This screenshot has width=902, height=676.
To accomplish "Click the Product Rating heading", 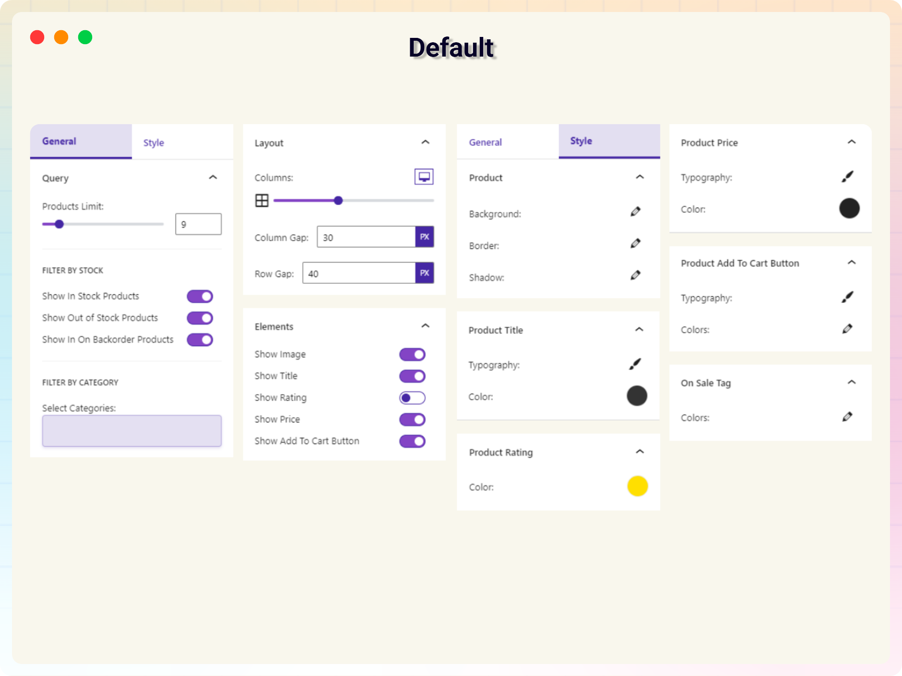I will pos(501,453).
